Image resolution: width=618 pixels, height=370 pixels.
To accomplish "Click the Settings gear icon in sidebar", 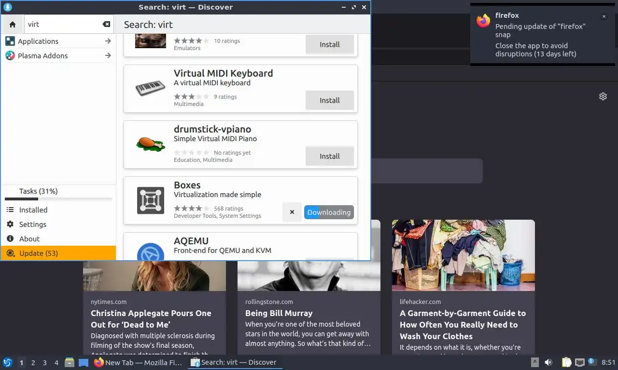I will point(10,225).
